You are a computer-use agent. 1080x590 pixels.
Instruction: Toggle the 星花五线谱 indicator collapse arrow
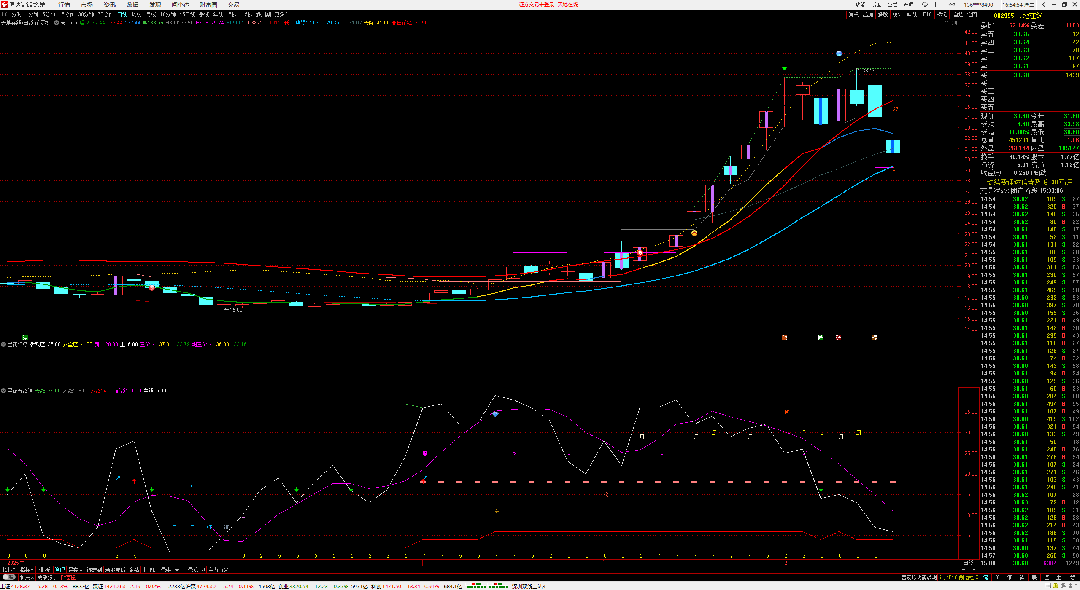point(3,391)
